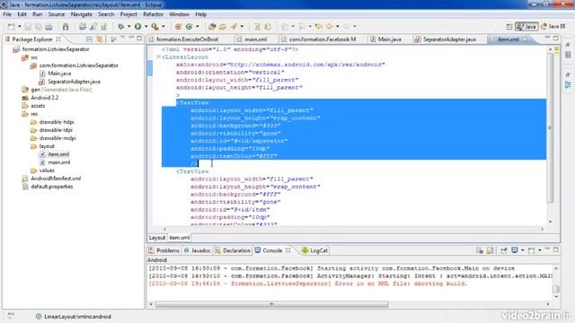The image size is (575, 323).
Task: Click the New Java Package icon
Action: (178, 26)
